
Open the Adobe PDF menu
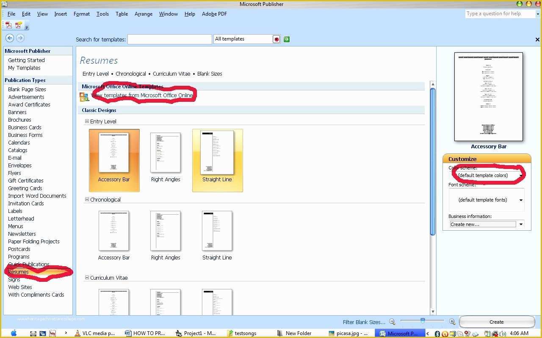pyautogui.click(x=214, y=14)
